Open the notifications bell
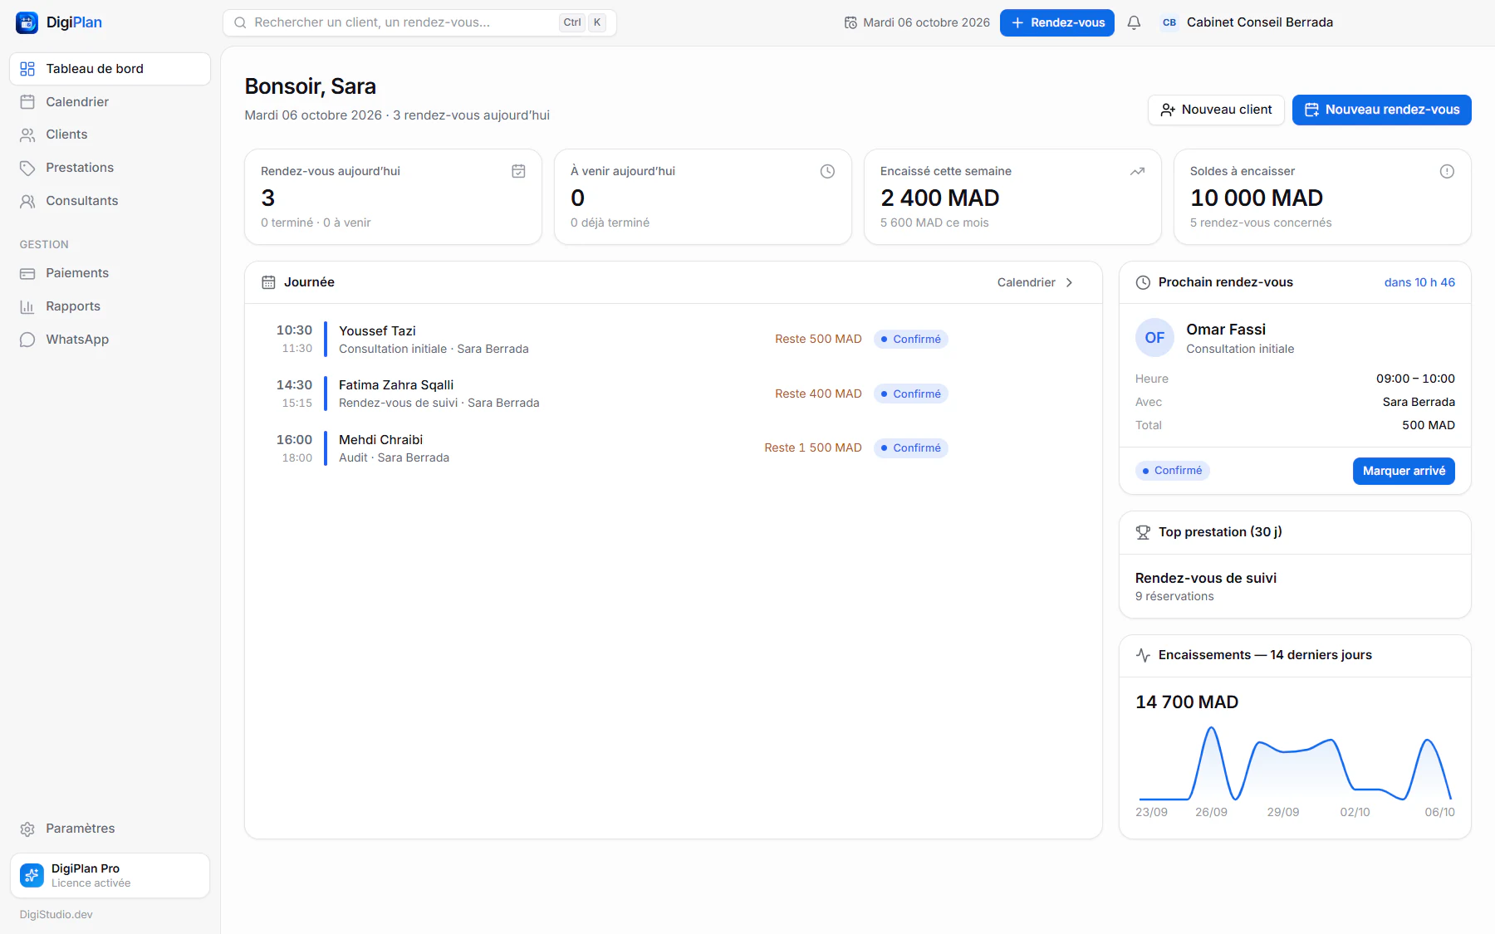The width and height of the screenshot is (1495, 934). click(1134, 22)
